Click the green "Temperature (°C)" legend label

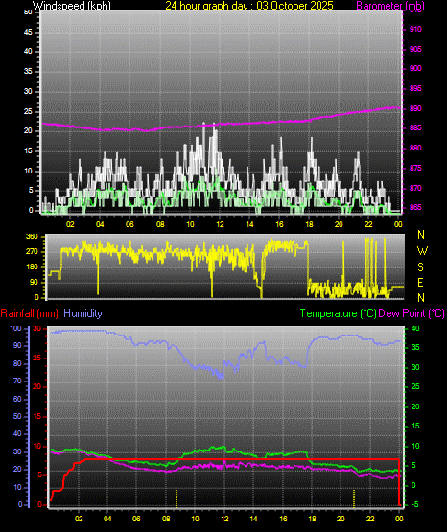click(x=338, y=313)
